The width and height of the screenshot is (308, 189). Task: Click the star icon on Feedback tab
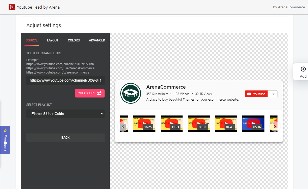(5, 130)
